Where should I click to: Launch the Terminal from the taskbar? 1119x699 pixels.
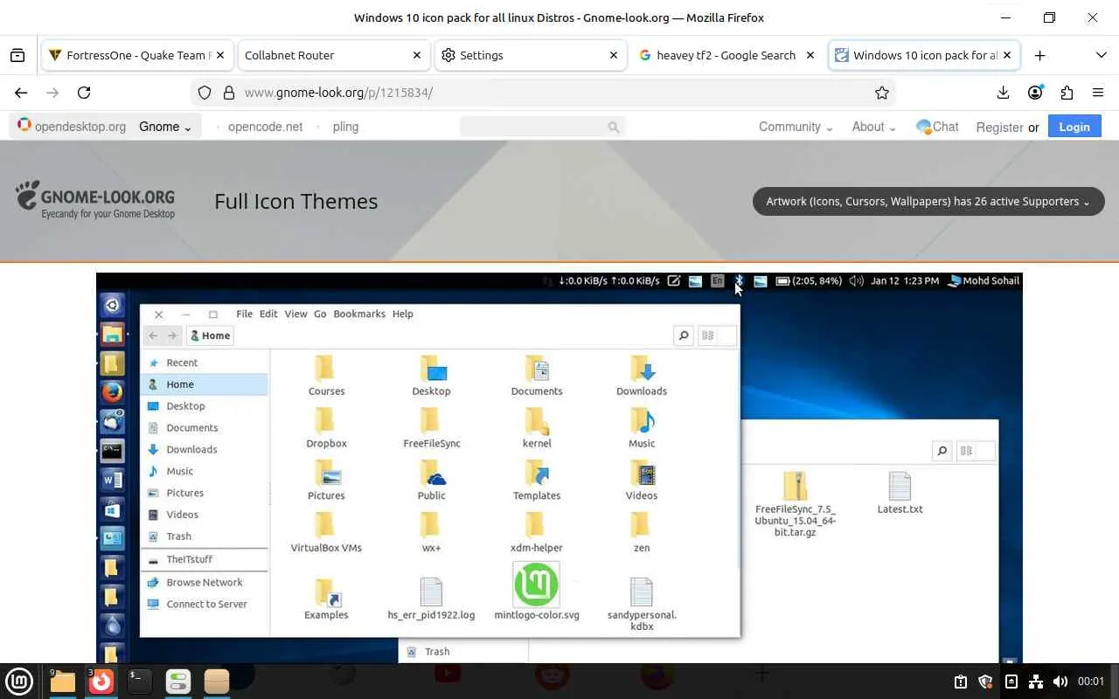tap(140, 681)
